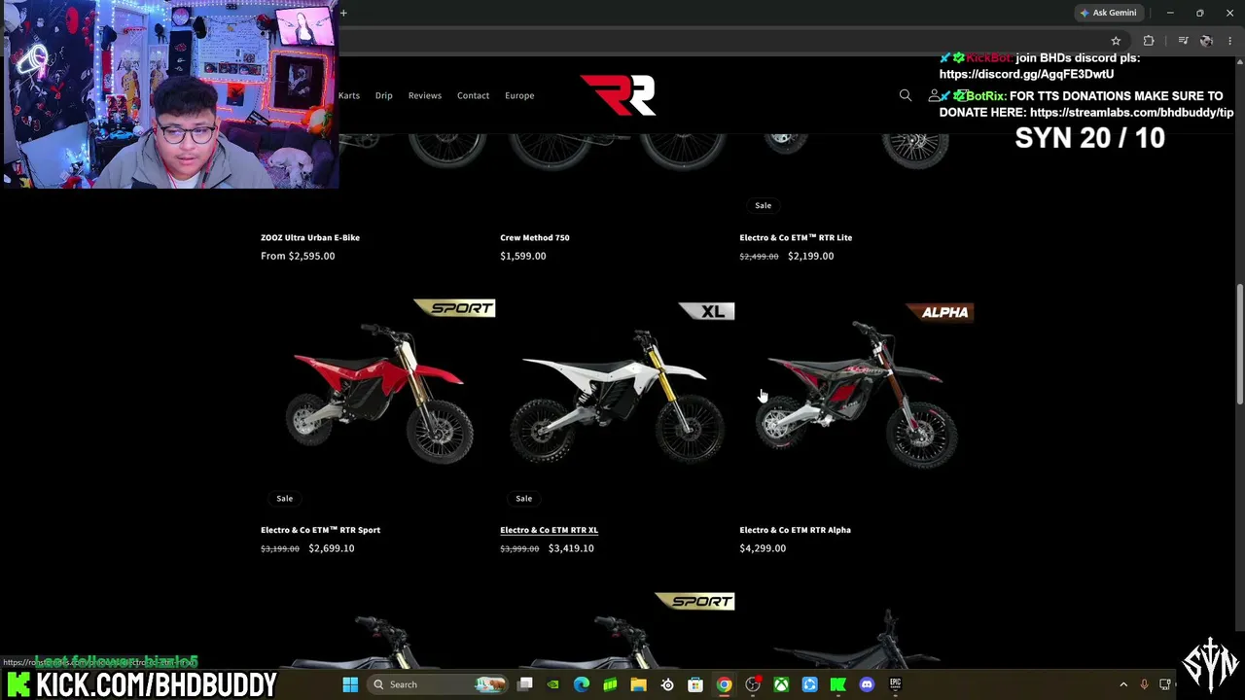Open the account login person icon
Screen dimensions: 1245x700
935,95
